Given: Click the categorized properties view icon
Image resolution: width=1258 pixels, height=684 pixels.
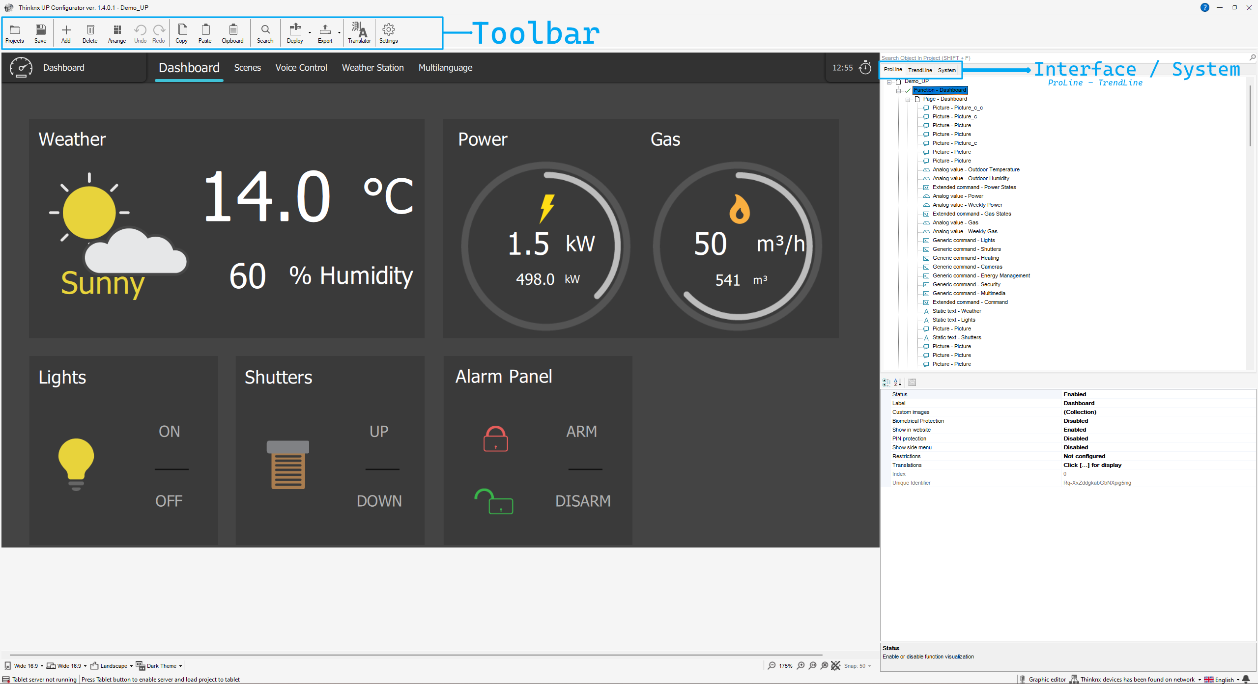Looking at the screenshot, I should (886, 383).
